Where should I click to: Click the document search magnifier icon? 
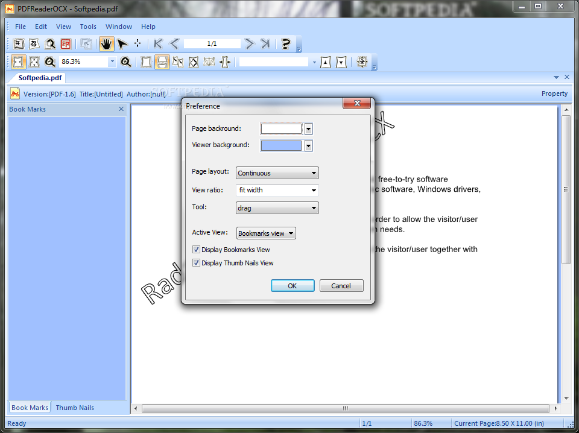[x=50, y=44]
